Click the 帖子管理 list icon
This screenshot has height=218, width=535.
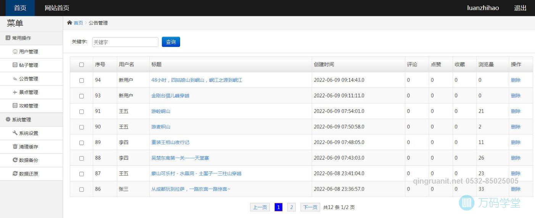[15, 65]
